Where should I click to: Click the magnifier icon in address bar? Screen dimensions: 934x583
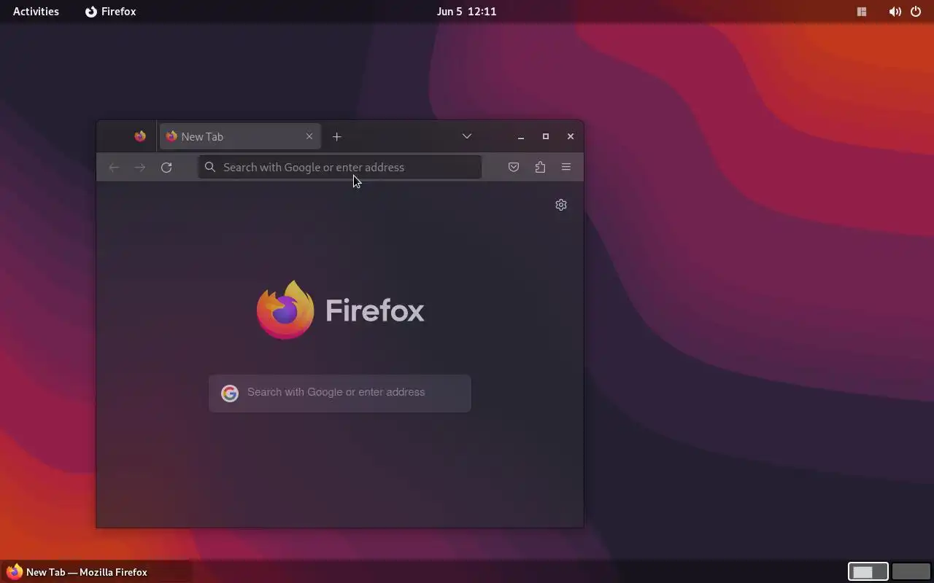(x=210, y=168)
